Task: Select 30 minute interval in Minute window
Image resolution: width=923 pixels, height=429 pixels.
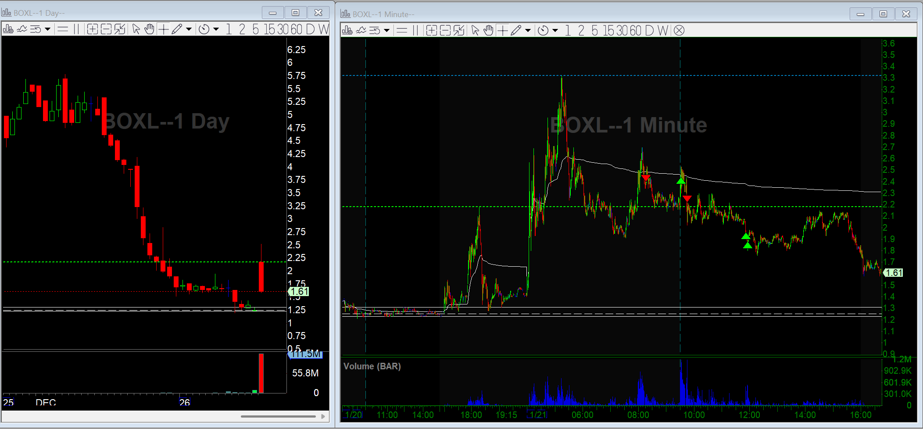Action: coord(622,30)
